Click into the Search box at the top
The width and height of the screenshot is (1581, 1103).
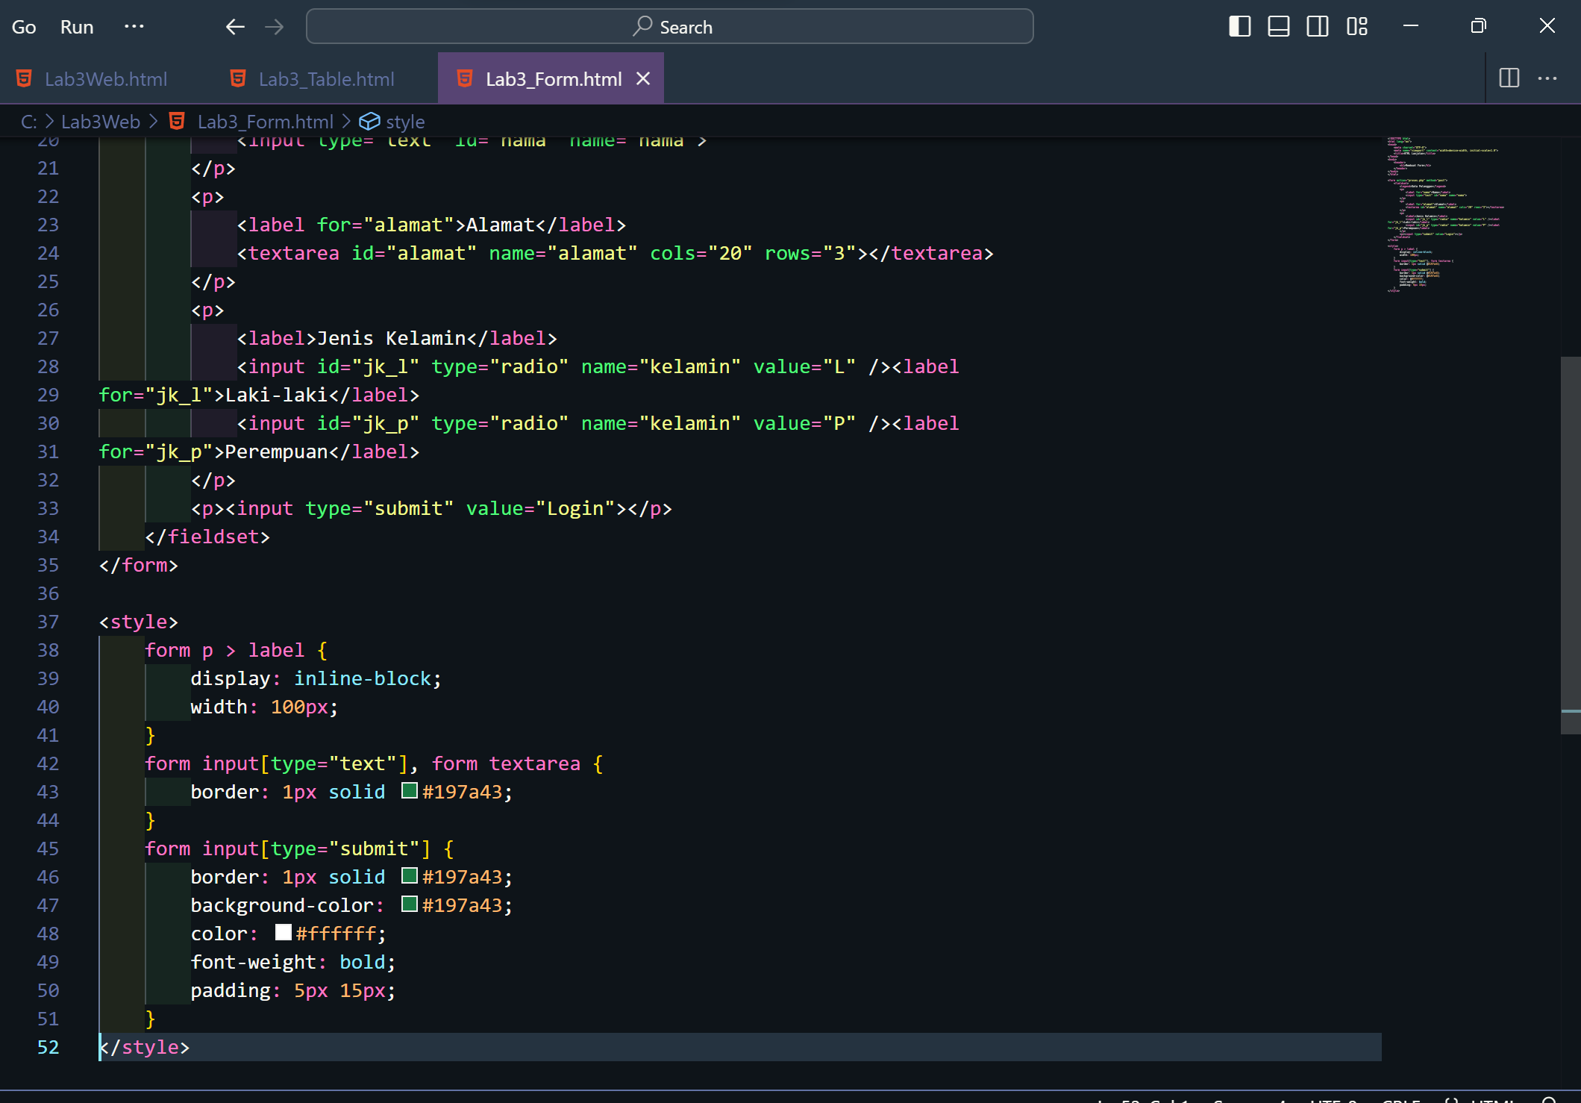coord(669,26)
